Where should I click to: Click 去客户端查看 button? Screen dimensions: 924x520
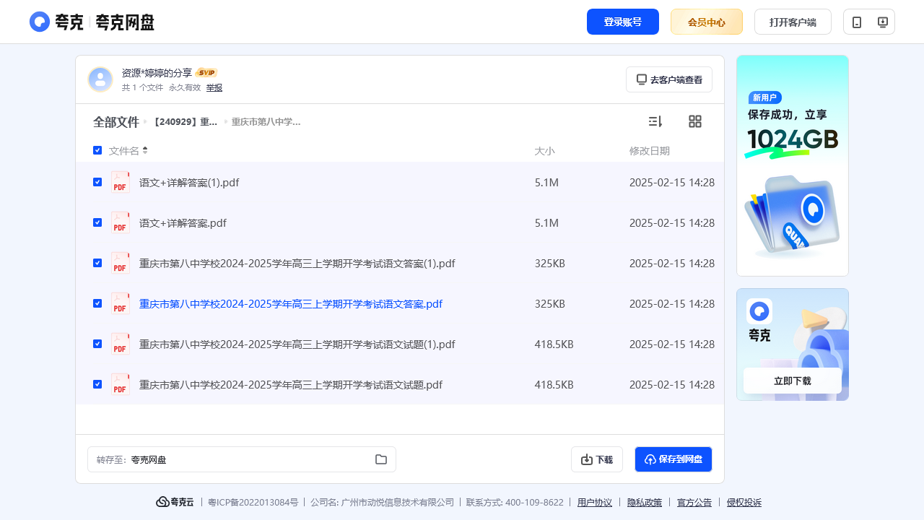669,79
